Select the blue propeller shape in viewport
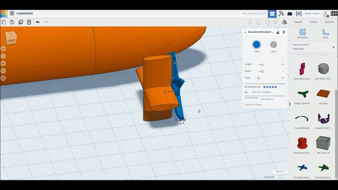Screen dimensions: 338x190 179,86
